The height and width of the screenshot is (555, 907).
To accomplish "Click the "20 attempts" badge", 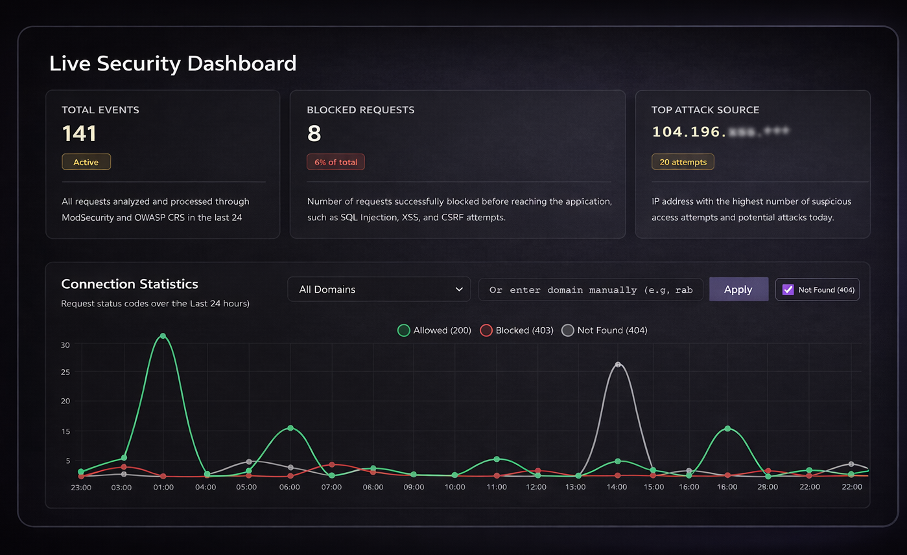I will coord(683,161).
